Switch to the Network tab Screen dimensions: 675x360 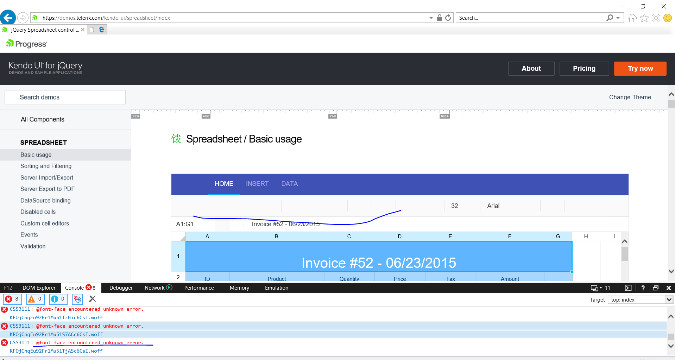click(x=158, y=288)
